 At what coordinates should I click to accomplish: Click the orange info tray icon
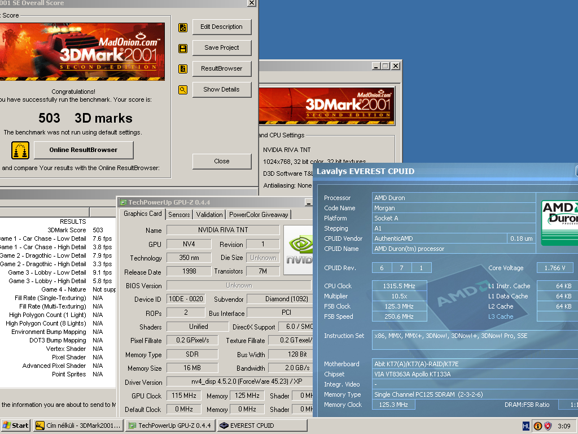[537, 426]
